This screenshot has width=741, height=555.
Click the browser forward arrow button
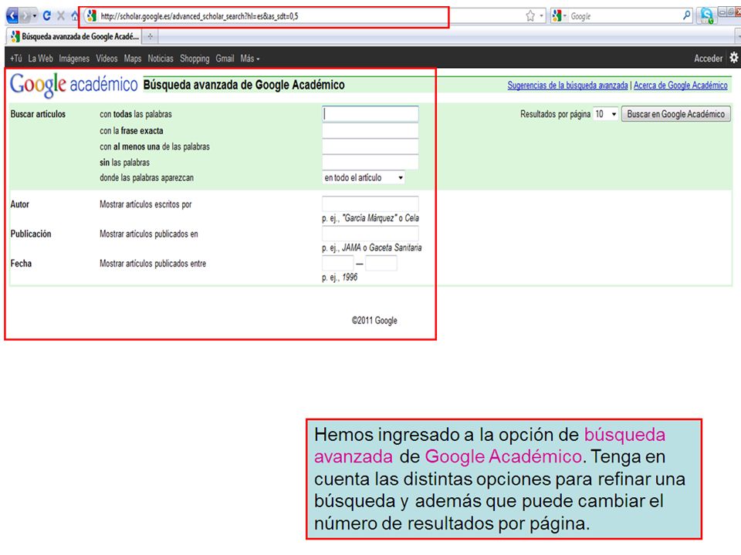[x=25, y=16]
